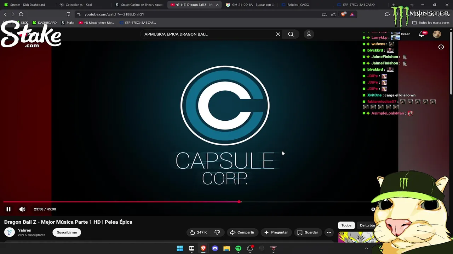Cast the page using the cast icon
453x254 pixels.
click(325, 14)
